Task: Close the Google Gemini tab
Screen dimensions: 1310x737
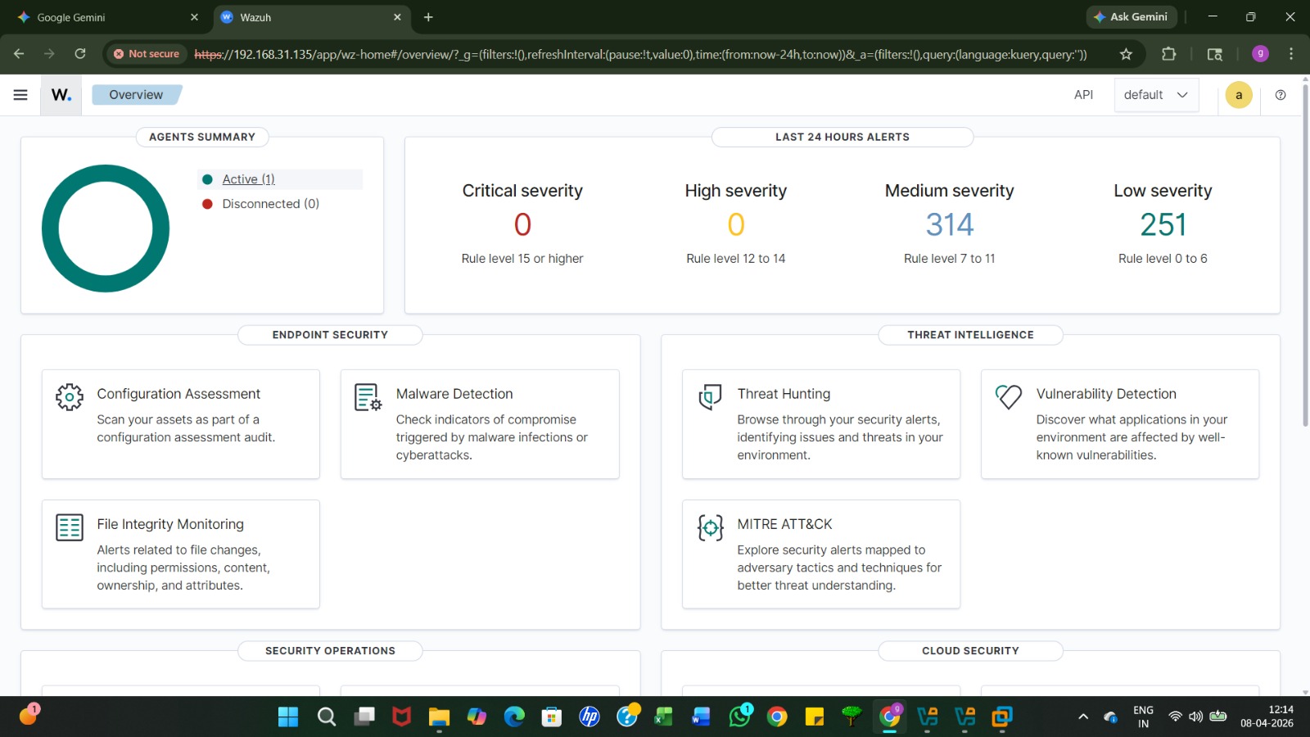Action: click(x=194, y=17)
